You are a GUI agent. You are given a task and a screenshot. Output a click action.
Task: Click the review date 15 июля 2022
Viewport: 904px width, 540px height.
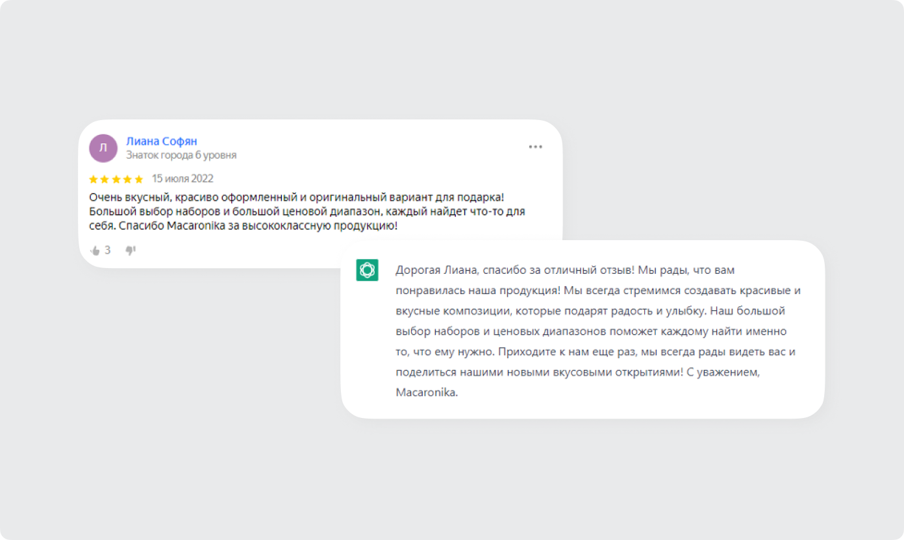182,178
